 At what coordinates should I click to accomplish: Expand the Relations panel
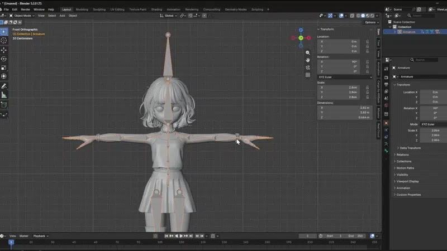(402, 155)
